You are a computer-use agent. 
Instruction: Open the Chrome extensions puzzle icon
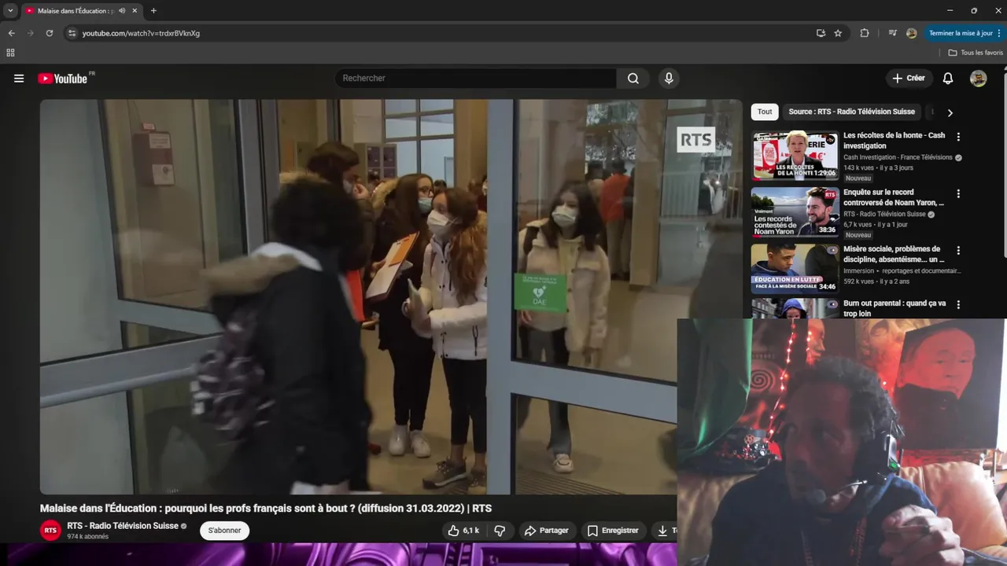(x=865, y=33)
